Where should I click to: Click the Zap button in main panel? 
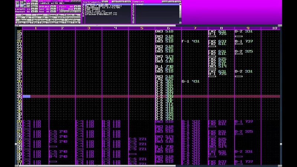coord(23,15)
